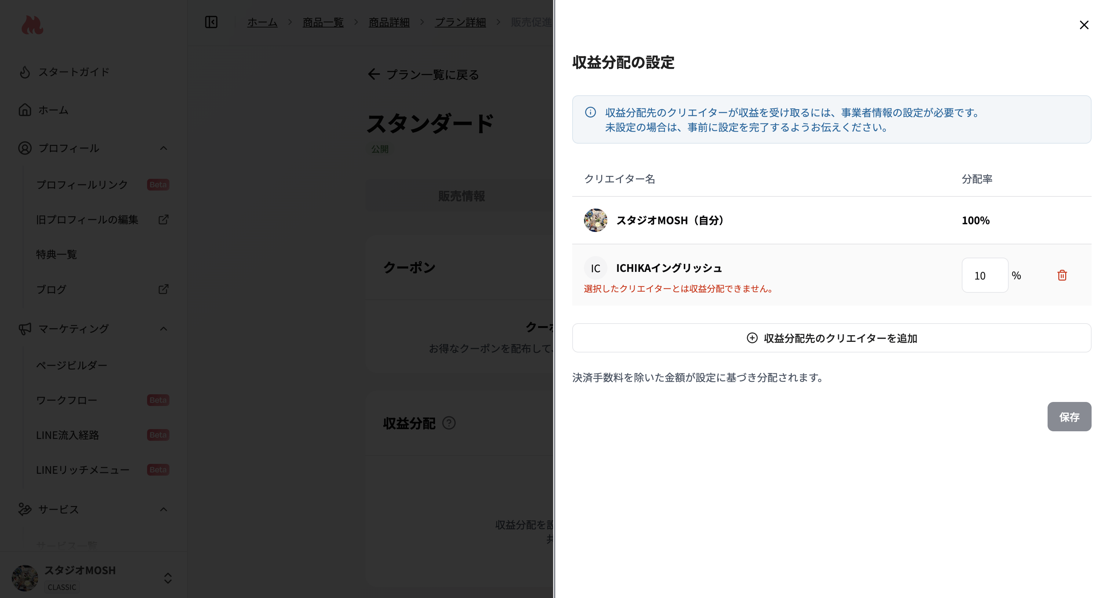
Task: Click the 100% distribution rate value
Action: click(975, 220)
